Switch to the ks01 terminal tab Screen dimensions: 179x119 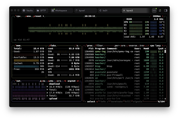[109, 10]
